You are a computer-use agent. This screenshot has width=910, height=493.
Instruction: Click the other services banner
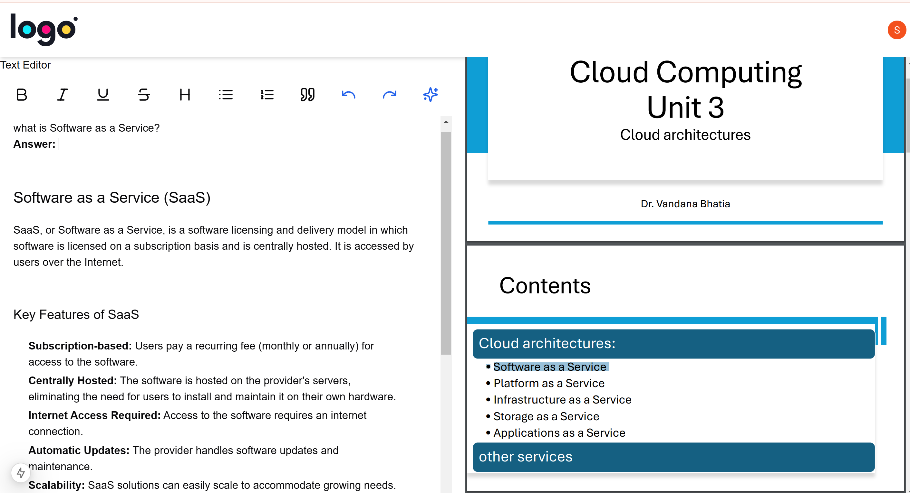673,457
